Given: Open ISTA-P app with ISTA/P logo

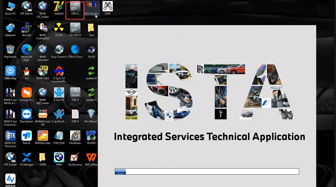Looking at the screenshot, I should tap(75, 94).
